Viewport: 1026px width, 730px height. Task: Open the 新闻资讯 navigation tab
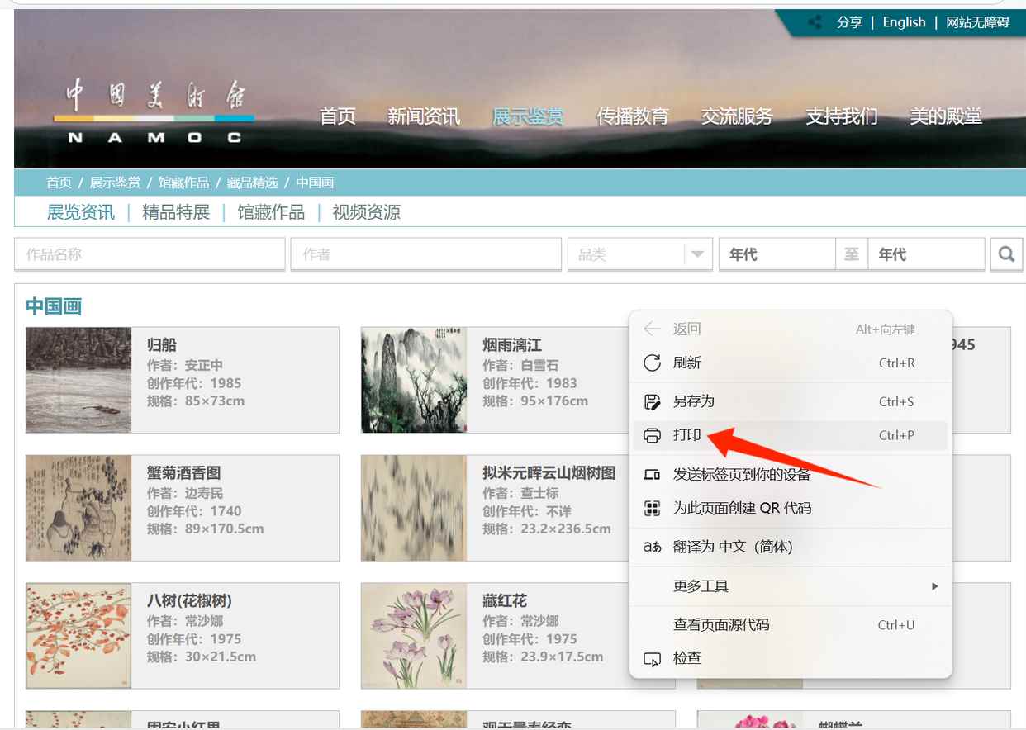click(x=424, y=116)
